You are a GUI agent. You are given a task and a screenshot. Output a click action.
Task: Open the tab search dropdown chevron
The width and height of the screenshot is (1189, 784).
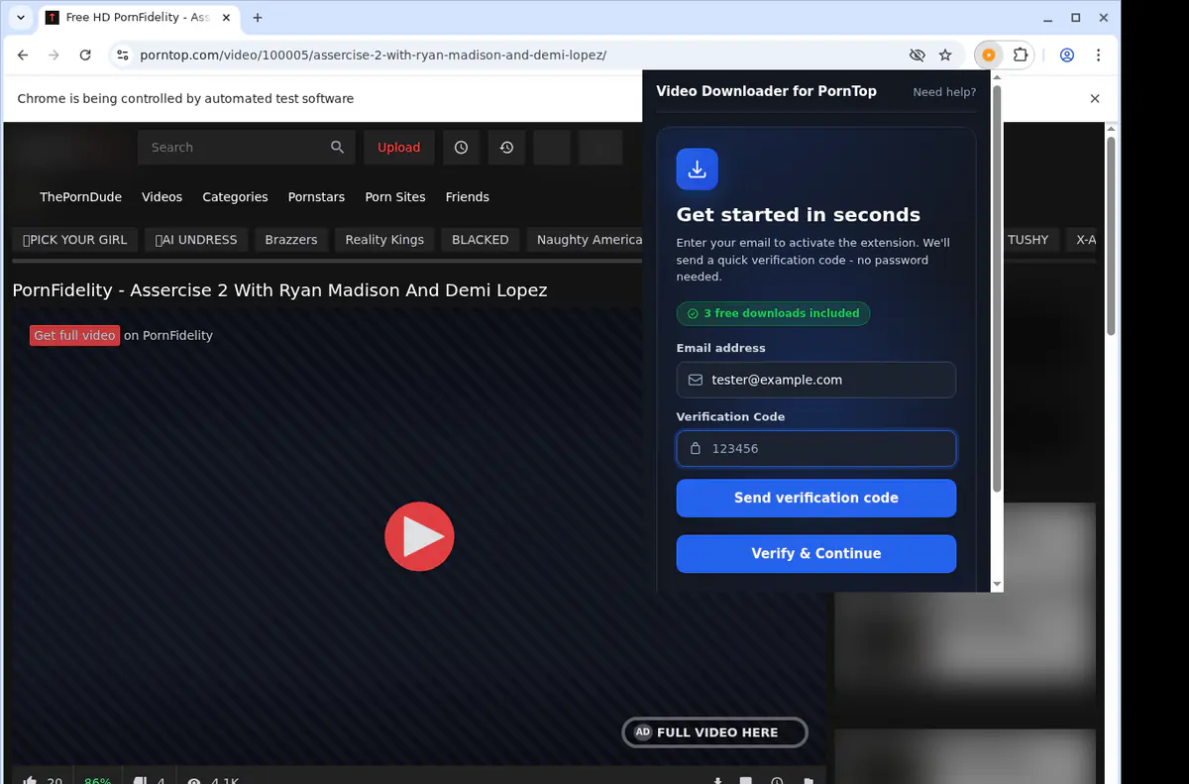21,18
